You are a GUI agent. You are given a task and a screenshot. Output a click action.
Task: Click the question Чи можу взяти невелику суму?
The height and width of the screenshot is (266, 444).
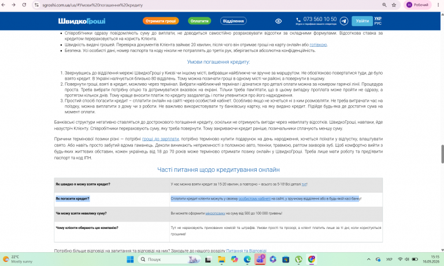coord(81,213)
